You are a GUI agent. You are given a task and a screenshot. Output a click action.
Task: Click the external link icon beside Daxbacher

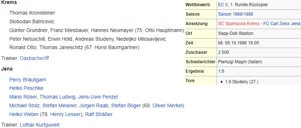click(47, 58)
